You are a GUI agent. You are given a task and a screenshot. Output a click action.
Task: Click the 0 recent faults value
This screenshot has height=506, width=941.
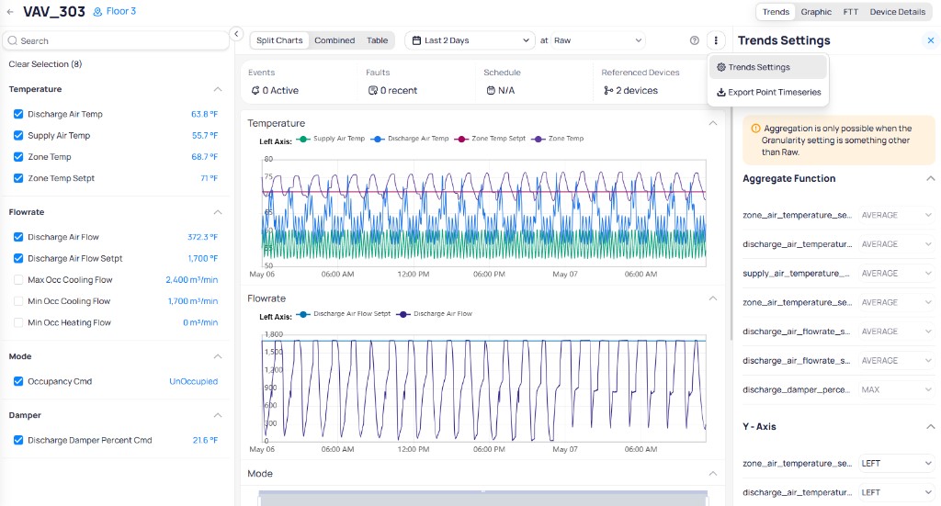point(399,91)
